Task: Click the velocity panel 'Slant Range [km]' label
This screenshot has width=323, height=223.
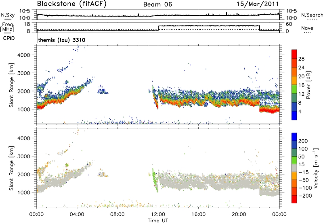Action: coord(11,168)
